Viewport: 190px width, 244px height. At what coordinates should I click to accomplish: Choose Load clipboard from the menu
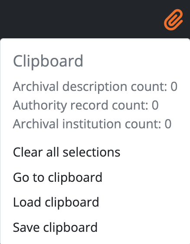pyautogui.click(x=95, y=202)
